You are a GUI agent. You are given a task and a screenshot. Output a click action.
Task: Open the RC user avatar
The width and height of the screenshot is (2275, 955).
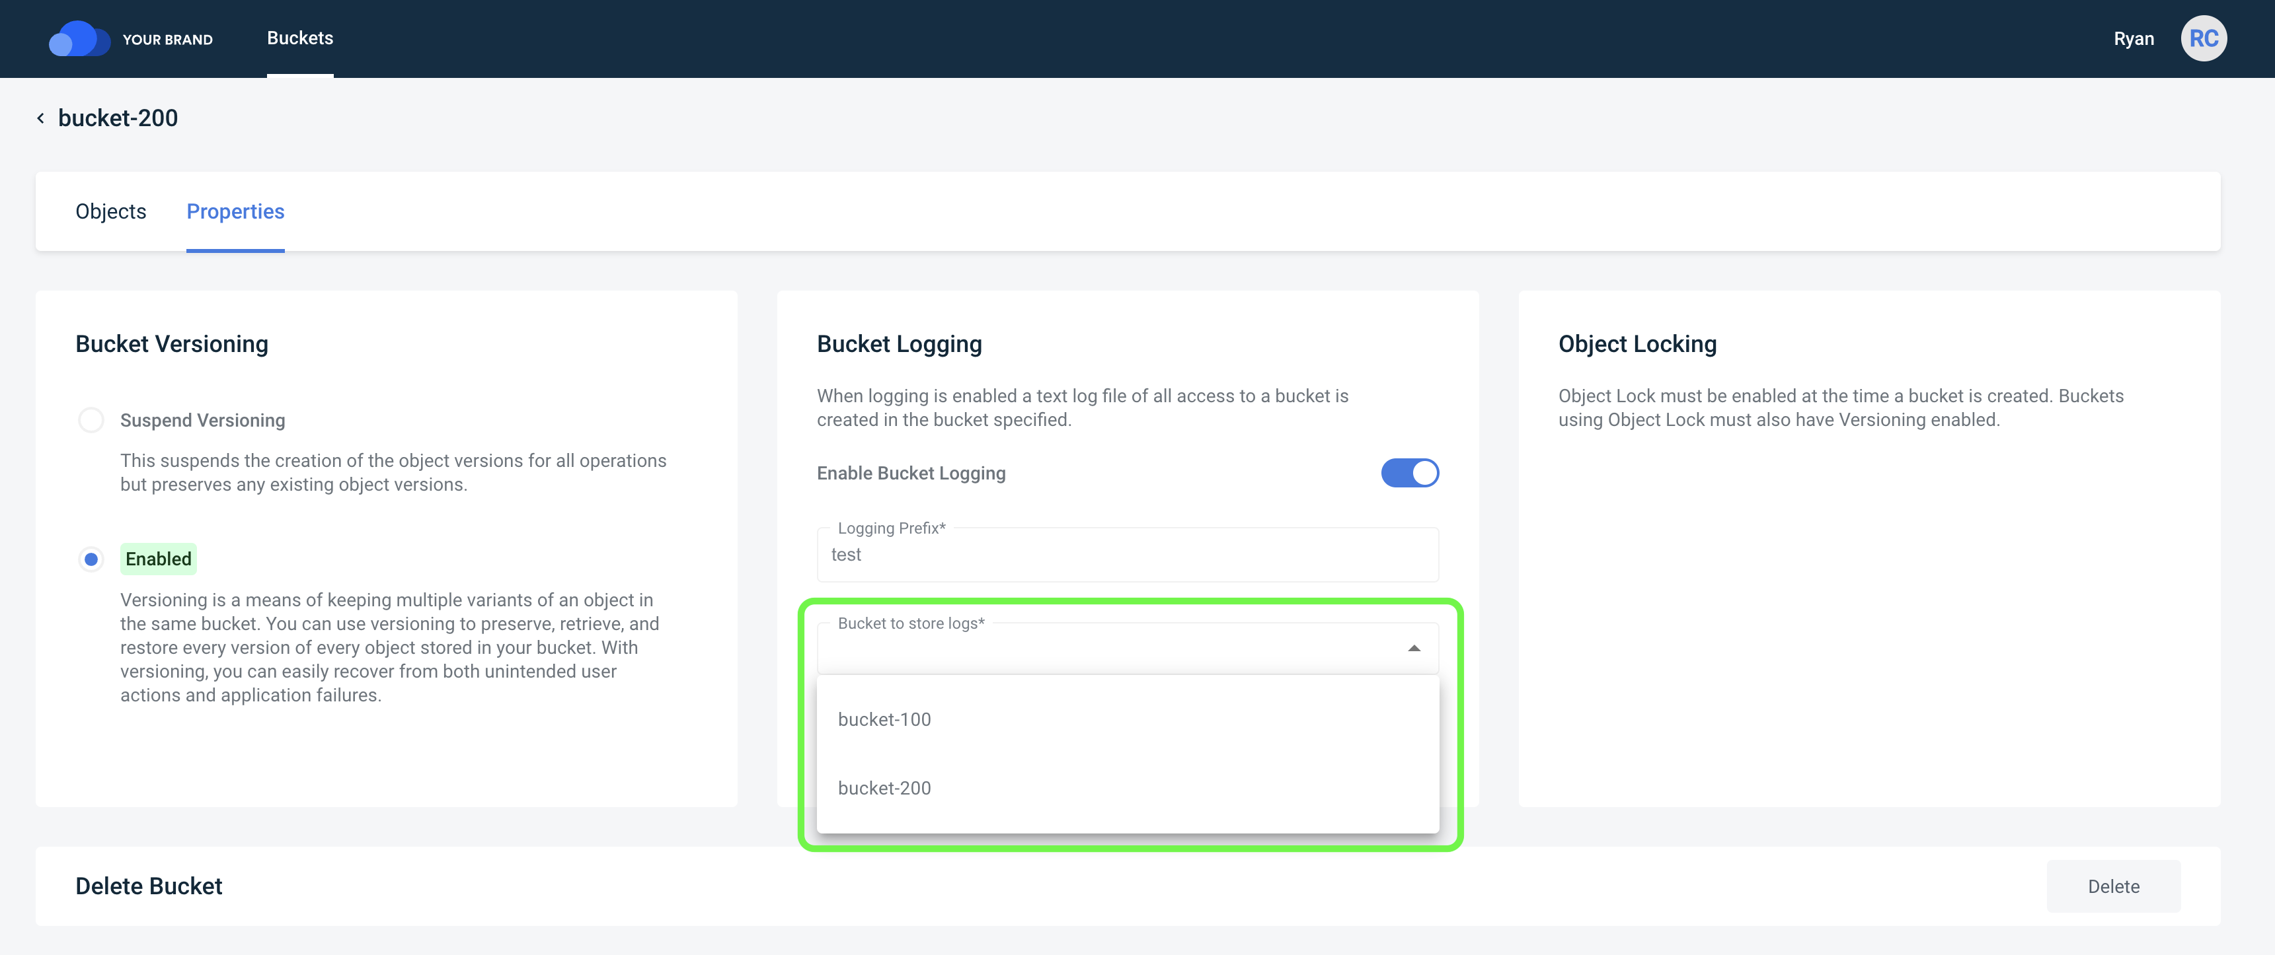click(2204, 39)
